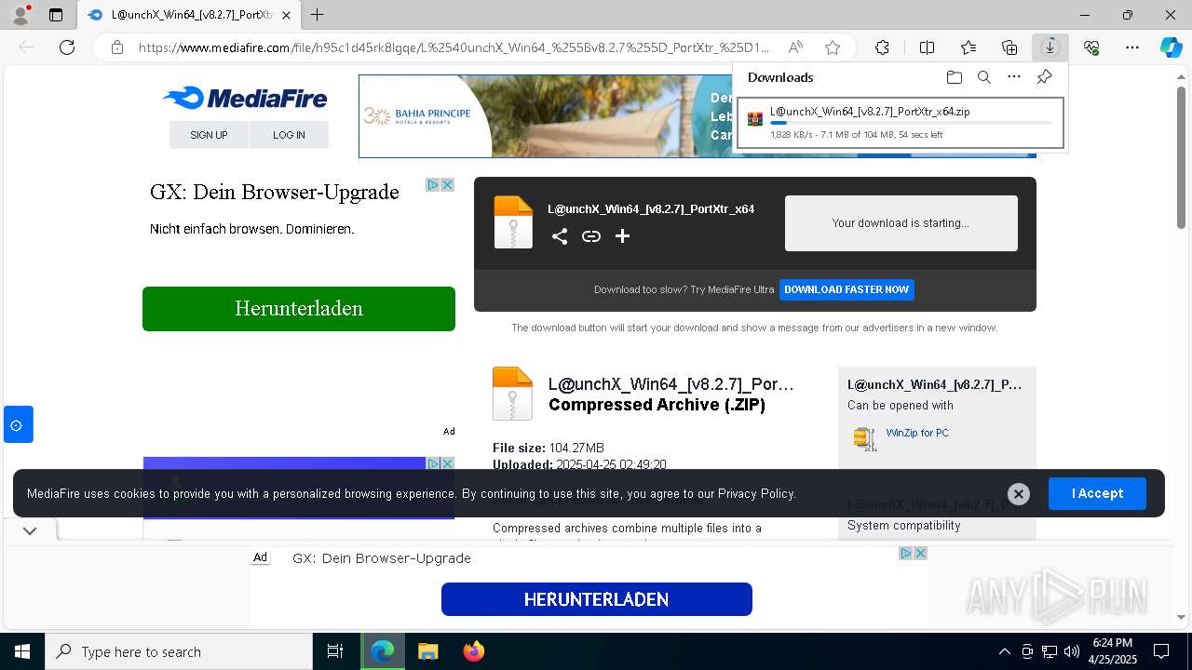View site information lock icon
This screenshot has height=670, width=1192.
pos(116,47)
